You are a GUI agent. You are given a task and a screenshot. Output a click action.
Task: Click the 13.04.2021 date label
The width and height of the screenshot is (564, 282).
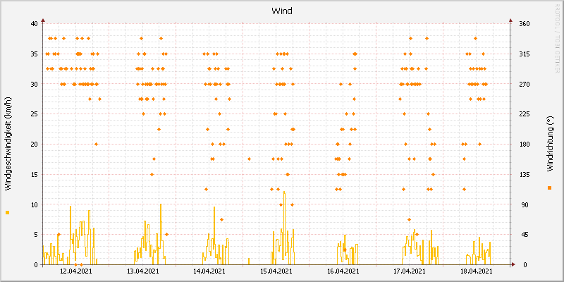(143, 271)
